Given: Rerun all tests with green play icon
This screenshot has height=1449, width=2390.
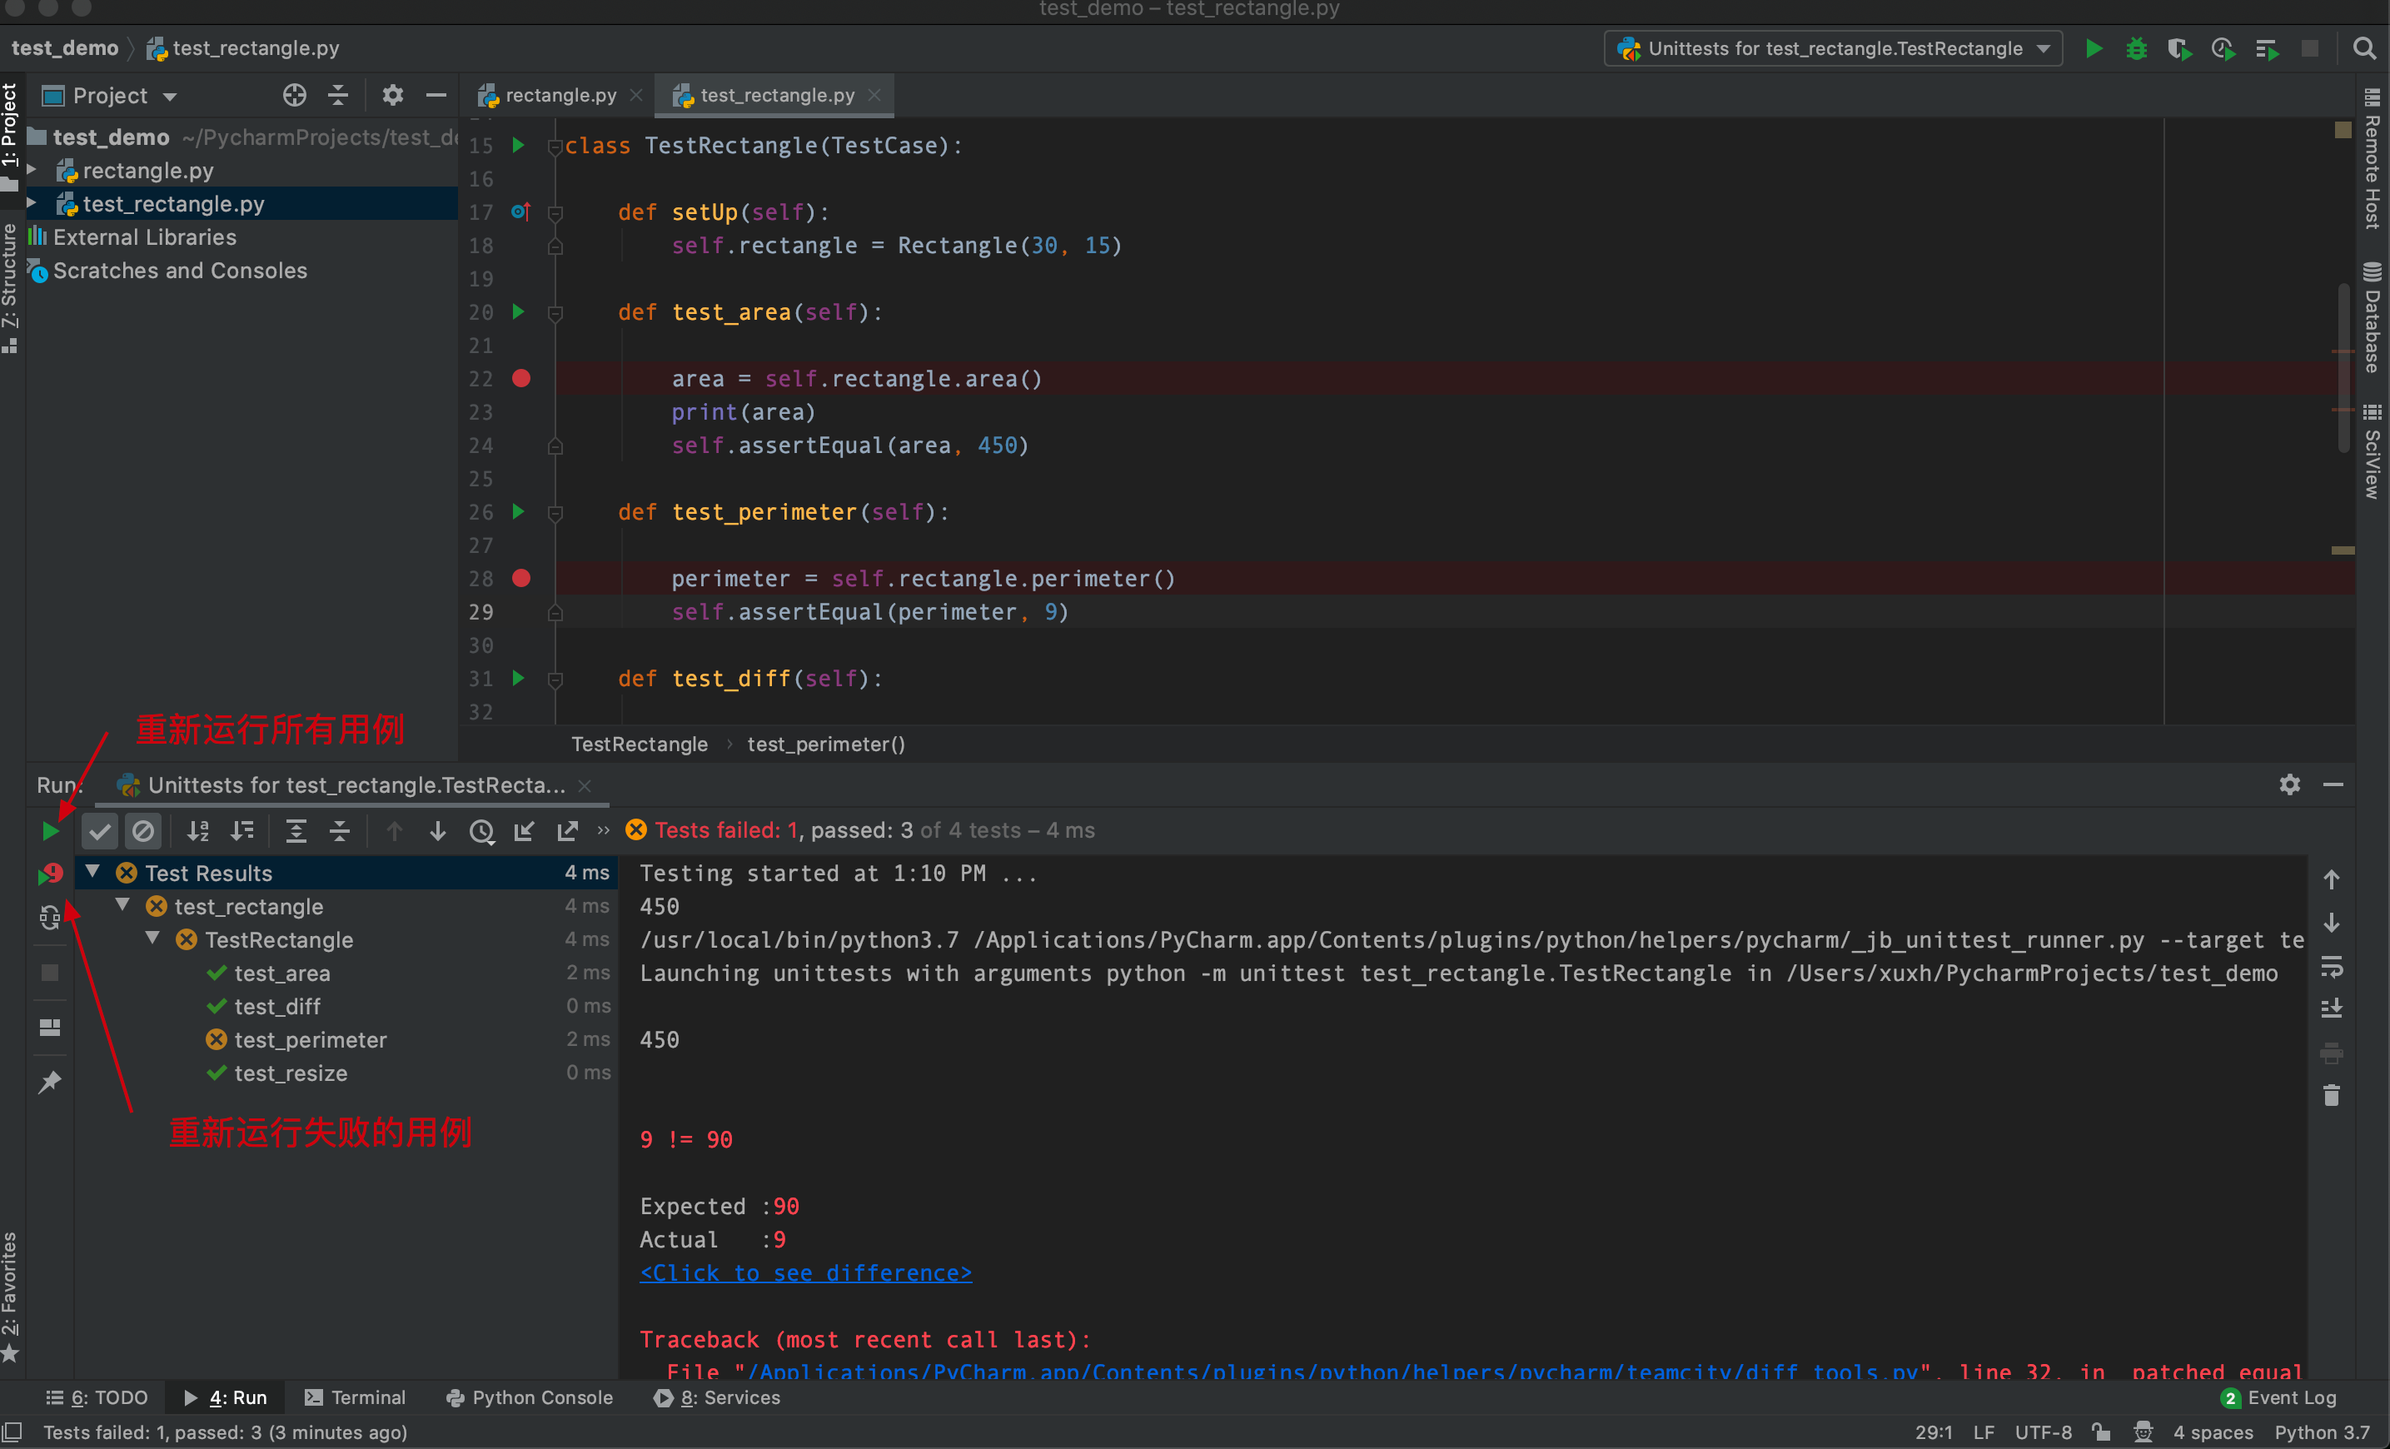Looking at the screenshot, I should [51, 831].
